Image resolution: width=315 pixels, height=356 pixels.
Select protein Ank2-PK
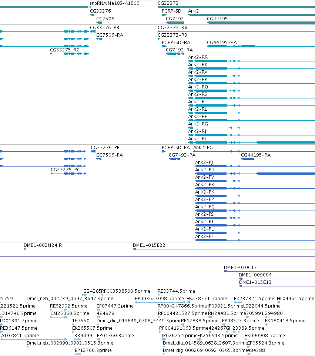[x=205, y=192]
